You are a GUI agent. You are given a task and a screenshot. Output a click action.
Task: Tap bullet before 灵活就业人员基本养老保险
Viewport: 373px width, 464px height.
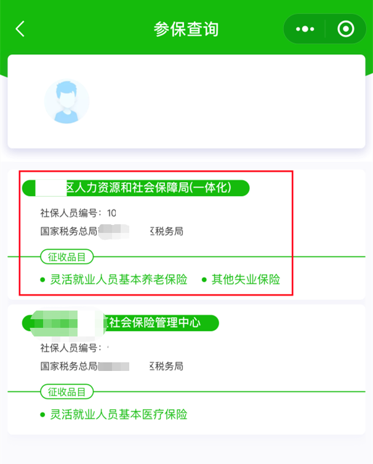pyautogui.click(x=42, y=280)
